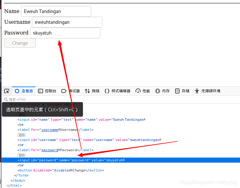240x188 pixels.
Task: Click value "Eweuh Tandingan" in name node
Action: (129, 120)
